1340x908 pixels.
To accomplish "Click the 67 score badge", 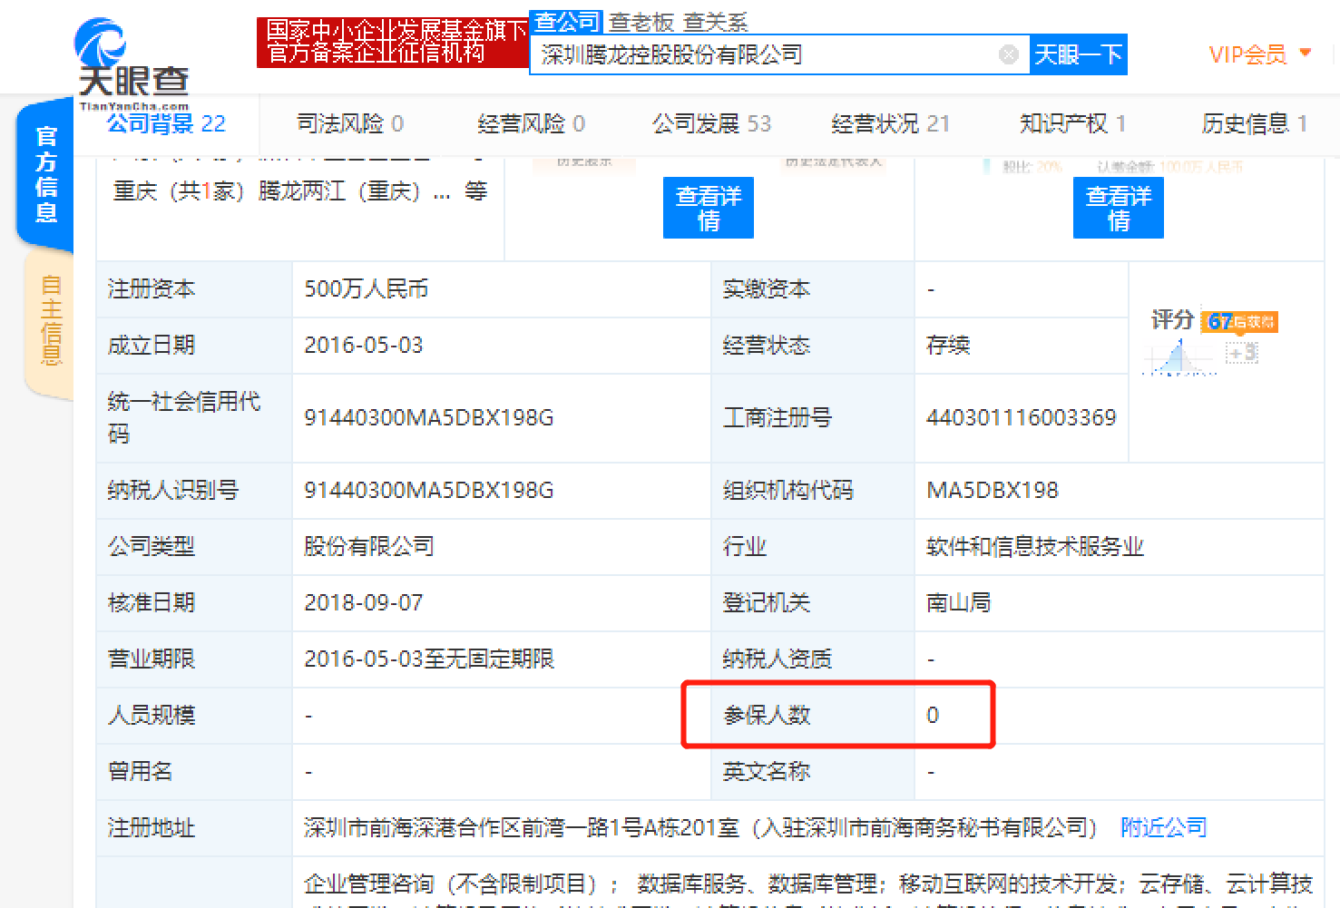I will click(x=1239, y=321).
